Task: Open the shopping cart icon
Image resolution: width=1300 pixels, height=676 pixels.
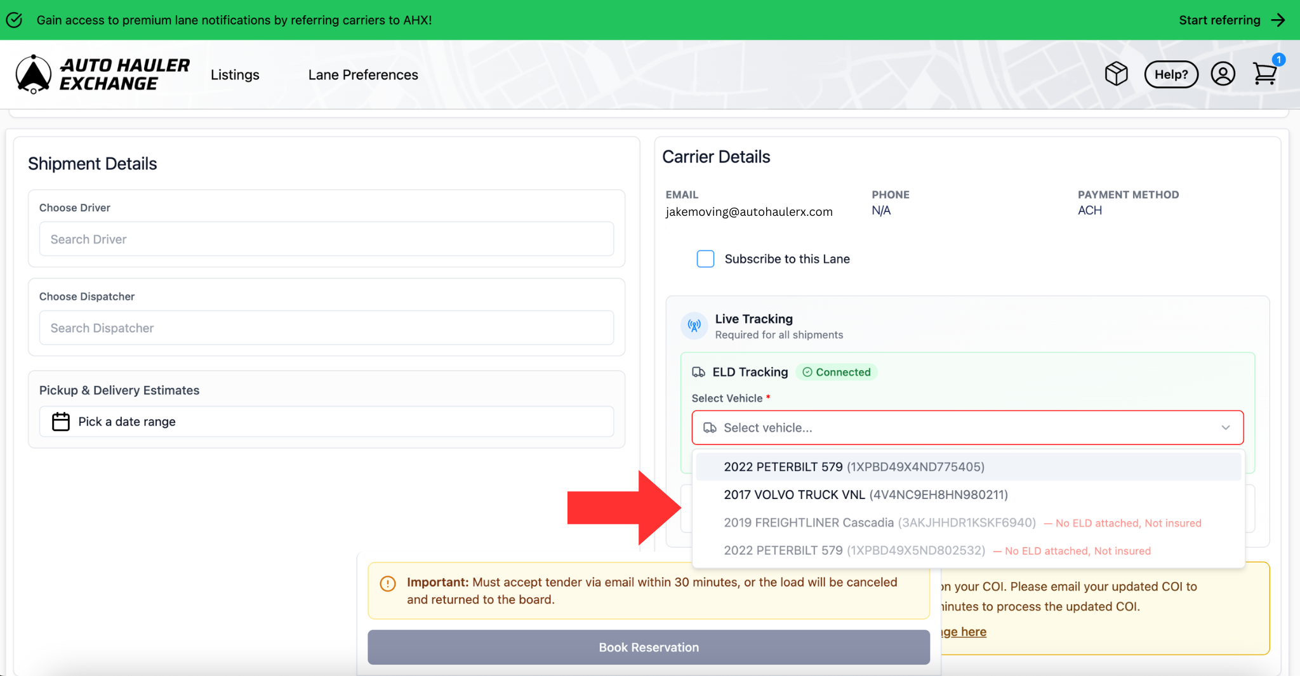Action: [1264, 74]
